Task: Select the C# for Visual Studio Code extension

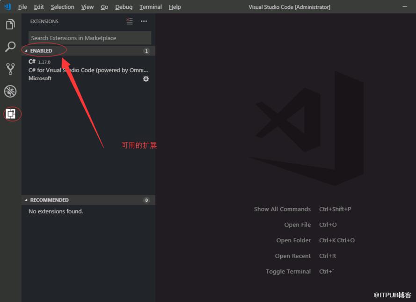Action: 88,70
